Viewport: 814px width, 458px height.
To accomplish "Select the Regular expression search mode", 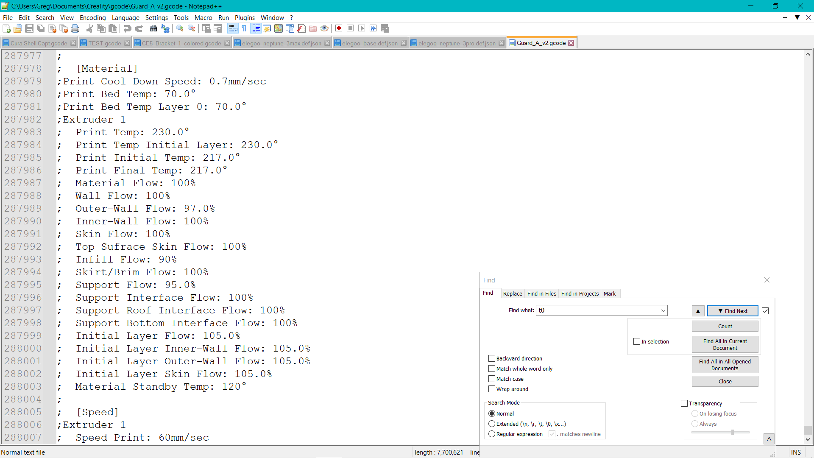I will click(492, 434).
